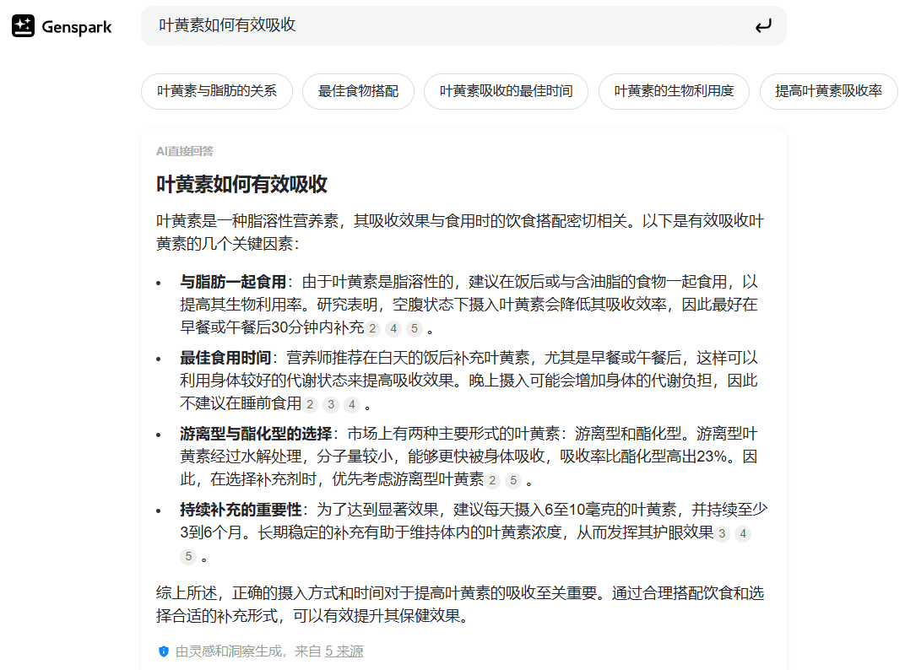Click the bold text 持续补充的重要性

coord(241,510)
